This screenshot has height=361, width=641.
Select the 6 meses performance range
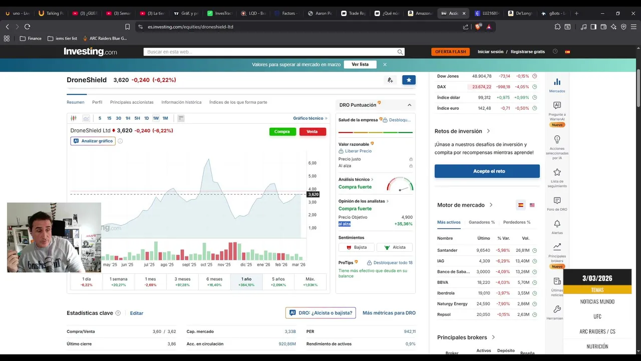tap(214, 282)
